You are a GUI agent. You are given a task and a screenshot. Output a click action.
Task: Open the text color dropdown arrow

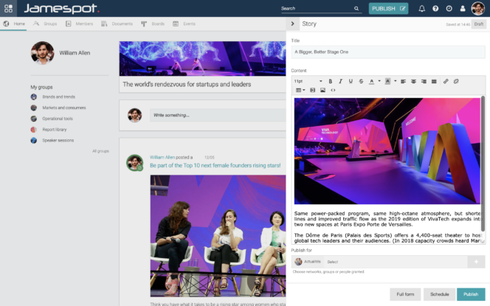pyautogui.click(x=379, y=81)
